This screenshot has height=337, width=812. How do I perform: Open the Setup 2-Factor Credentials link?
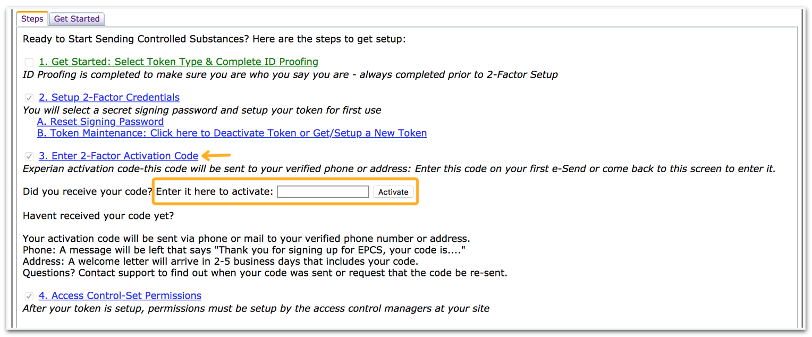[x=109, y=98]
